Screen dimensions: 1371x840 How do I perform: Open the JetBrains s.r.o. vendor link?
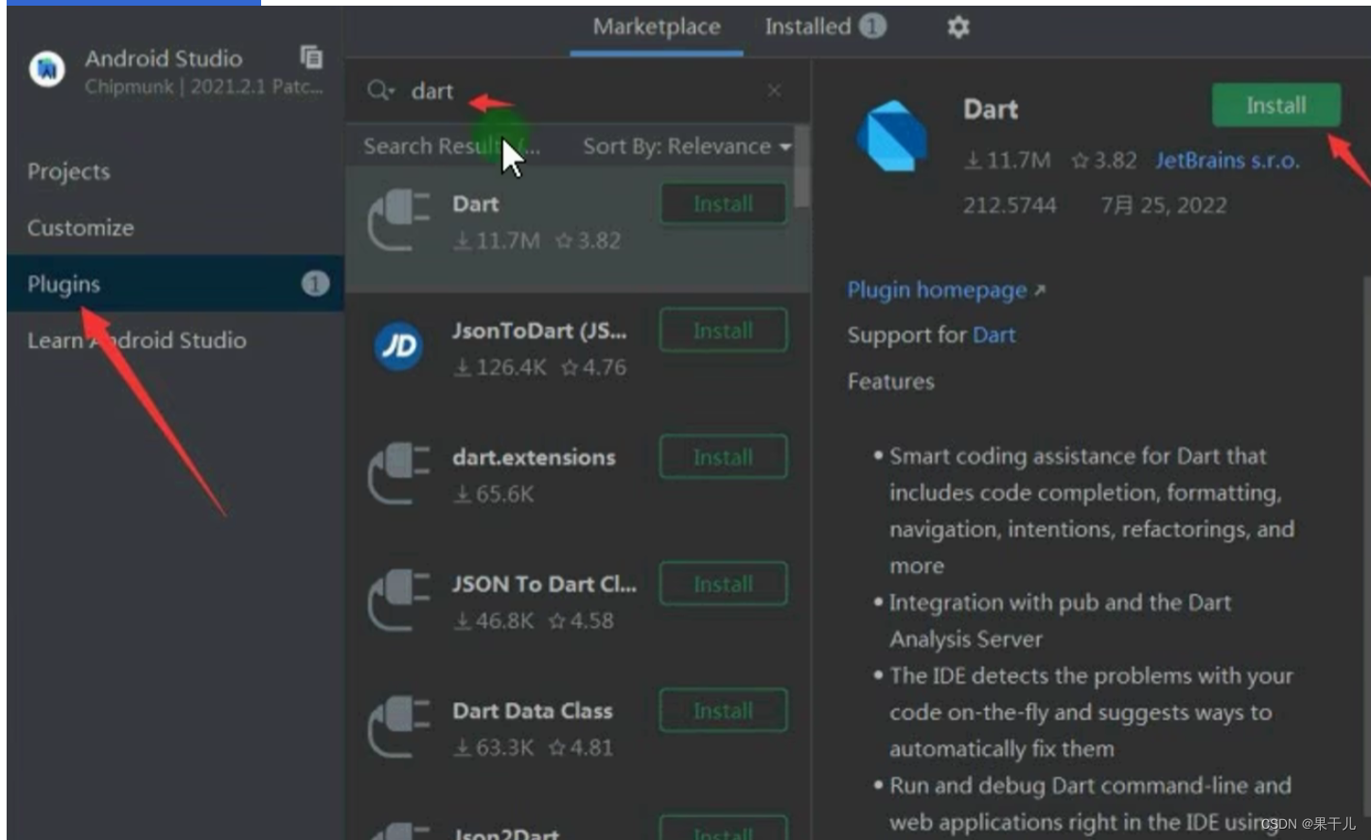(x=1227, y=161)
